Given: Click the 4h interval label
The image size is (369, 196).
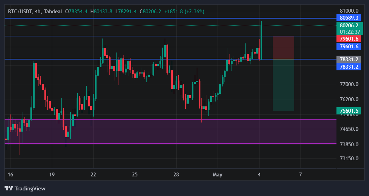Looking at the screenshot, I should [x=38, y=11].
